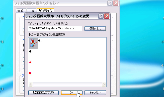Screen dimensions: 164x97
Task: Select the black club icon
Action: (30, 51)
